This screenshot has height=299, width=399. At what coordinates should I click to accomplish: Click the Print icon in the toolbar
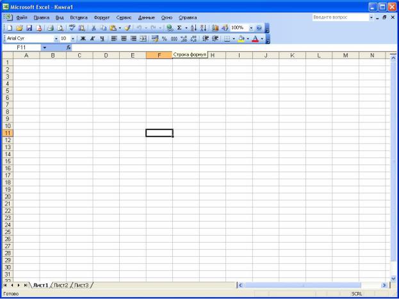(x=51, y=28)
